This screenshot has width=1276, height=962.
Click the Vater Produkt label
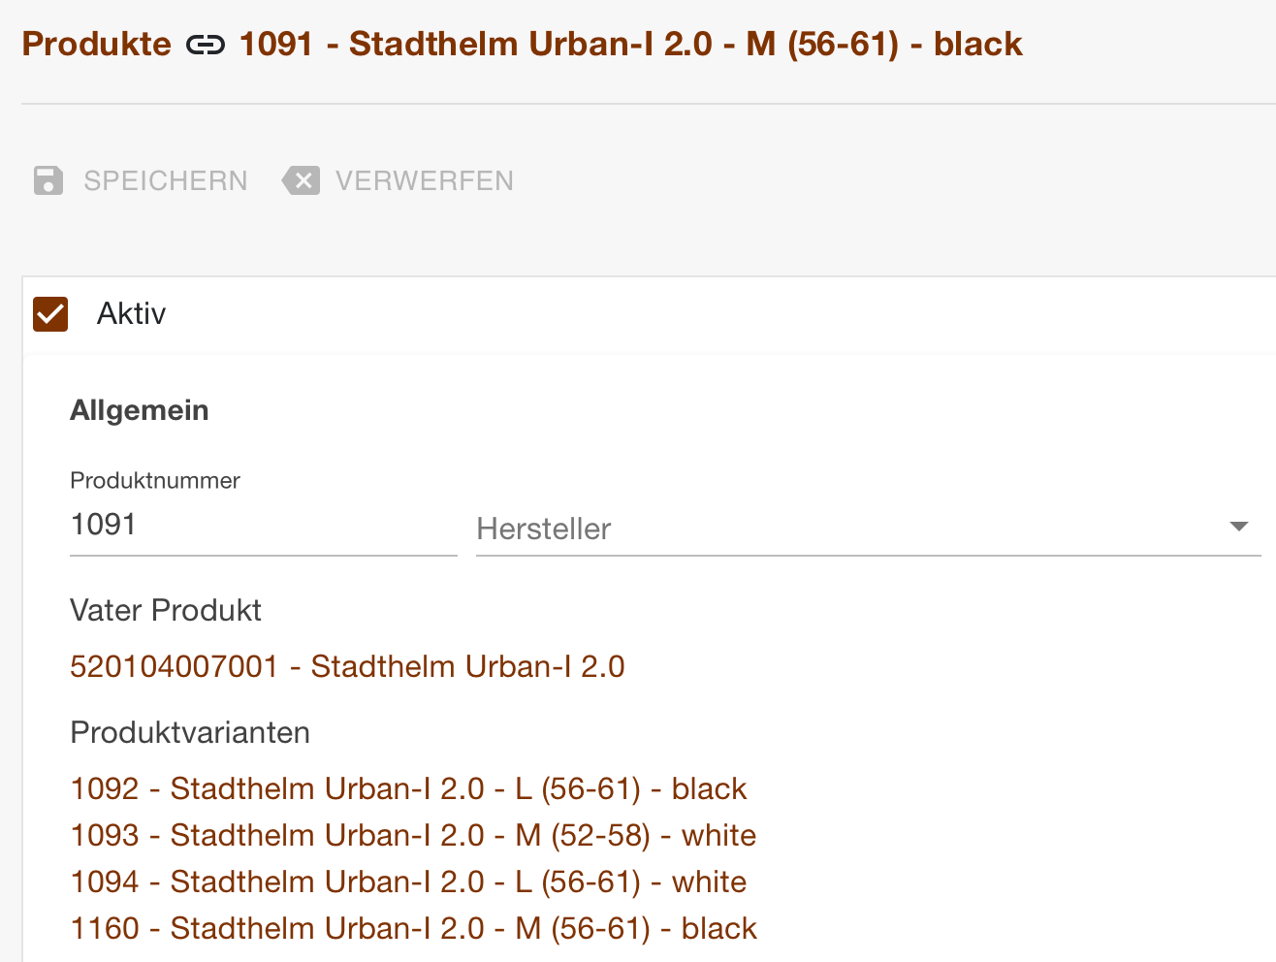165,611
